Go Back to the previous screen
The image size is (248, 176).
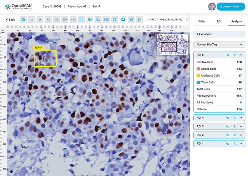[10, 20]
